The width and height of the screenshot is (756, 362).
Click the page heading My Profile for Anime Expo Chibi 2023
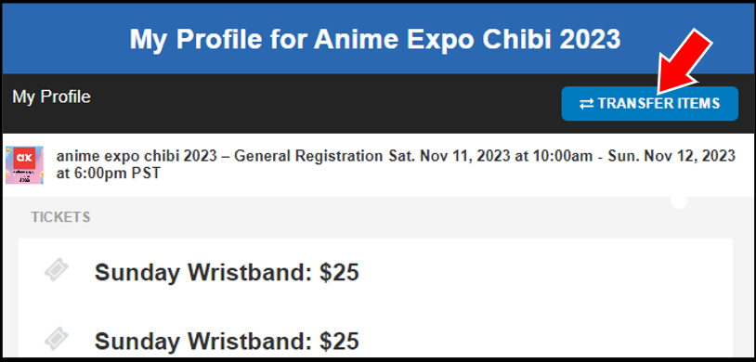pos(375,39)
